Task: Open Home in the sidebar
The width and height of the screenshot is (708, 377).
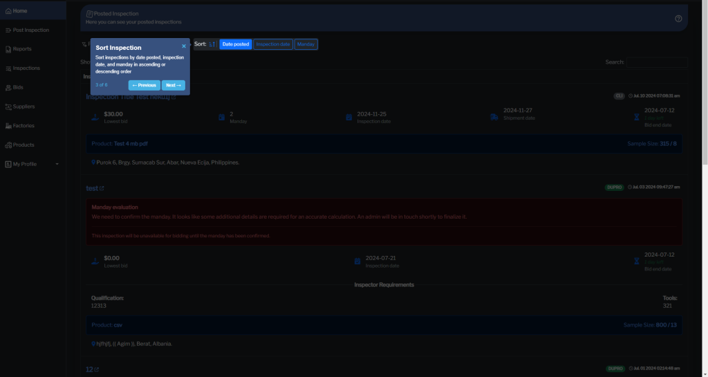Action: click(x=33, y=11)
